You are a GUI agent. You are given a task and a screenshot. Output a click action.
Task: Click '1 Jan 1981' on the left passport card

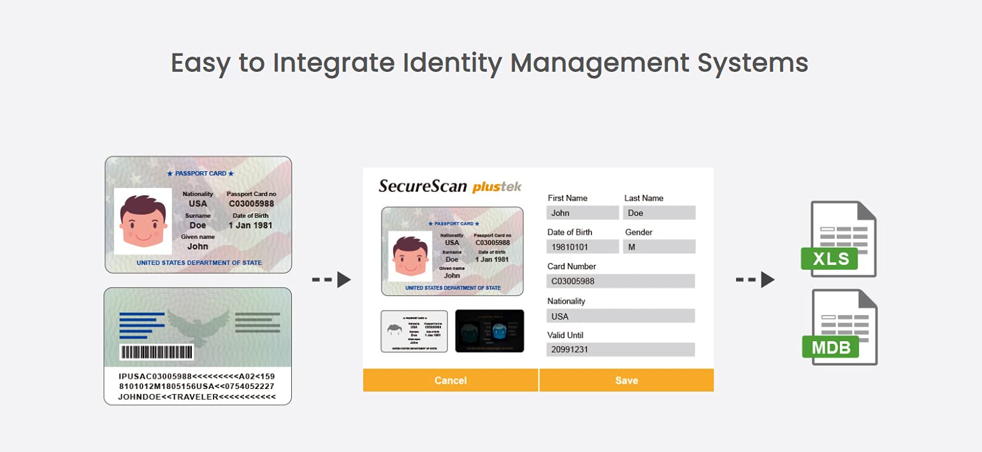pyautogui.click(x=252, y=225)
